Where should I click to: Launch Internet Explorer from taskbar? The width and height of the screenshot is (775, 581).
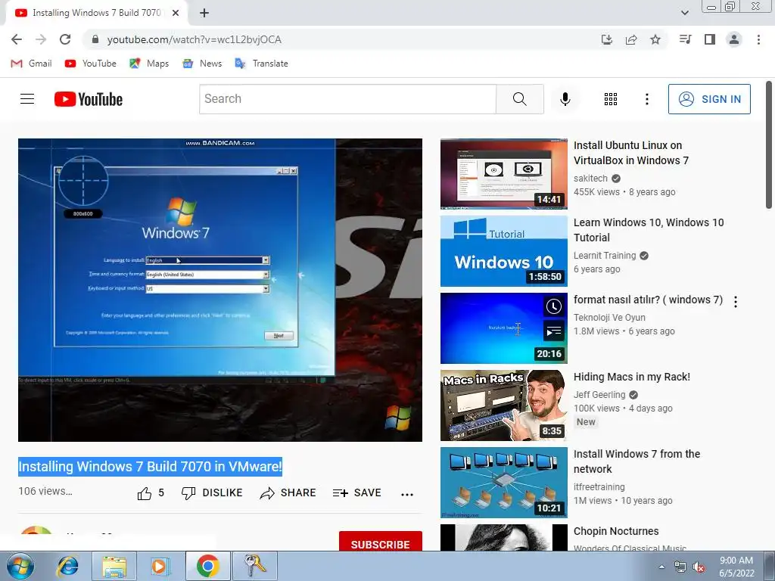[67, 566]
